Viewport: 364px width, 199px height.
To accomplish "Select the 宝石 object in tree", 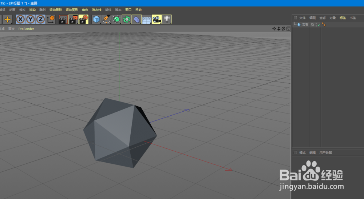I will click(x=305, y=25).
